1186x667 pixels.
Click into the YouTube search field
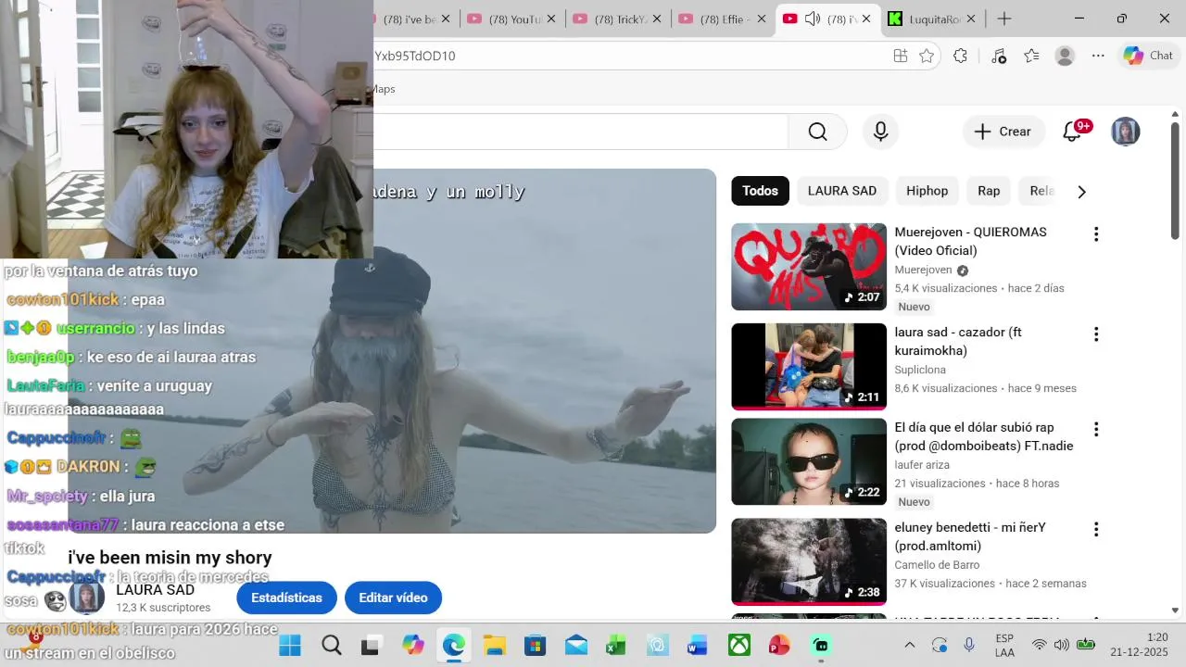(580, 132)
